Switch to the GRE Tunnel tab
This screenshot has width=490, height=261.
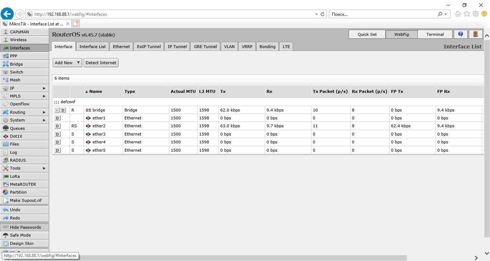205,47
